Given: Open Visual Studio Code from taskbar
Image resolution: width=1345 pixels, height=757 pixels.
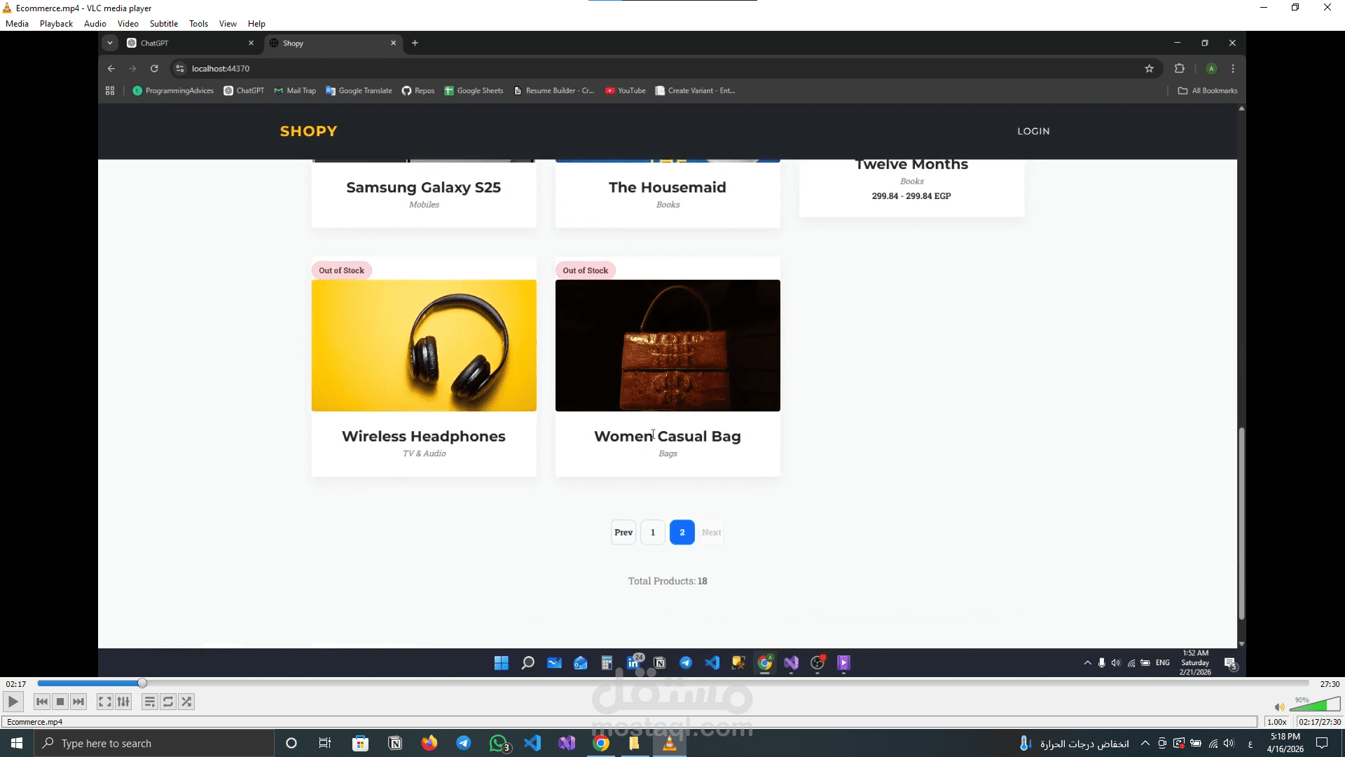Looking at the screenshot, I should [x=532, y=743].
